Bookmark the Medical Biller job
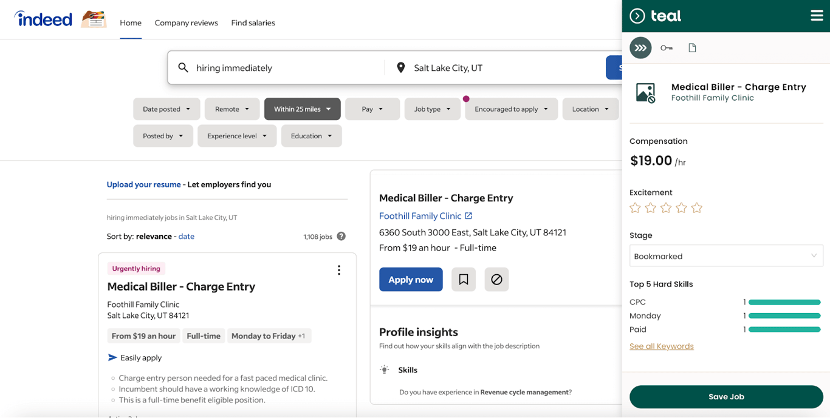Screen dimensions: 830x418 tap(464, 280)
